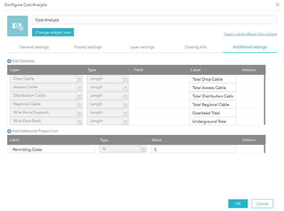The width and height of the screenshot is (284, 211).
Task: Edit the Total Regional Cable label field
Action: (213, 105)
